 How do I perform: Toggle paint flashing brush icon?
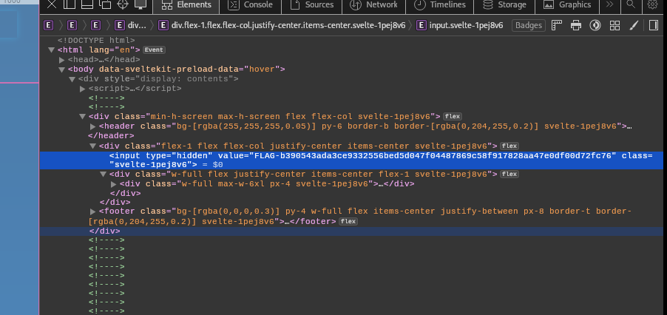point(634,25)
